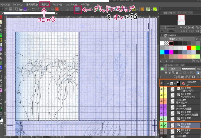201x138 pixels.
Task: Select the cyan color swatch
Action: pos(162,52)
